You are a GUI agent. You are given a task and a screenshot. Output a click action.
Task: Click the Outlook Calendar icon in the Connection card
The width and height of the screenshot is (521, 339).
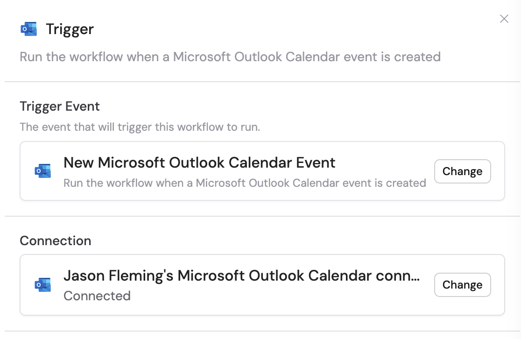pyautogui.click(x=43, y=285)
